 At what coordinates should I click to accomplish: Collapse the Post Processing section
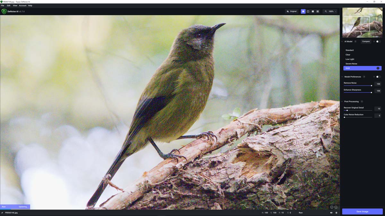click(x=342, y=101)
